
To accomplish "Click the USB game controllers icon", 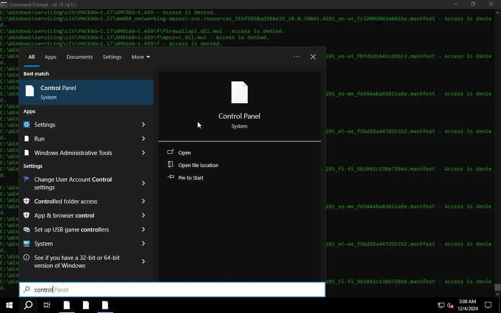I will tap(27, 229).
